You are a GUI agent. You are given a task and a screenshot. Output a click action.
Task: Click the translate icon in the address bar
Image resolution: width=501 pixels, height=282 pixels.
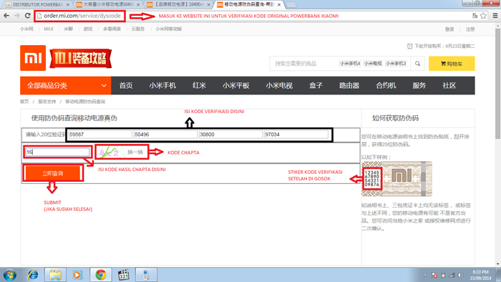coord(475,16)
